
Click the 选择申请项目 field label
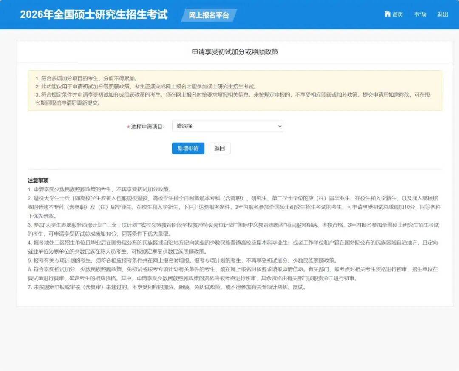click(x=147, y=127)
